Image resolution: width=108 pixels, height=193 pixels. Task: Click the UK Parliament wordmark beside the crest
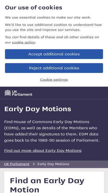coord(22,93)
